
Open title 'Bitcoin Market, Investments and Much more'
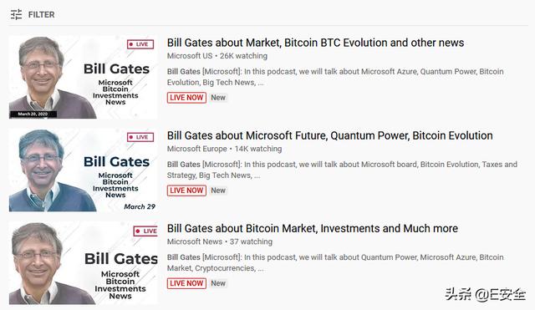313,228
